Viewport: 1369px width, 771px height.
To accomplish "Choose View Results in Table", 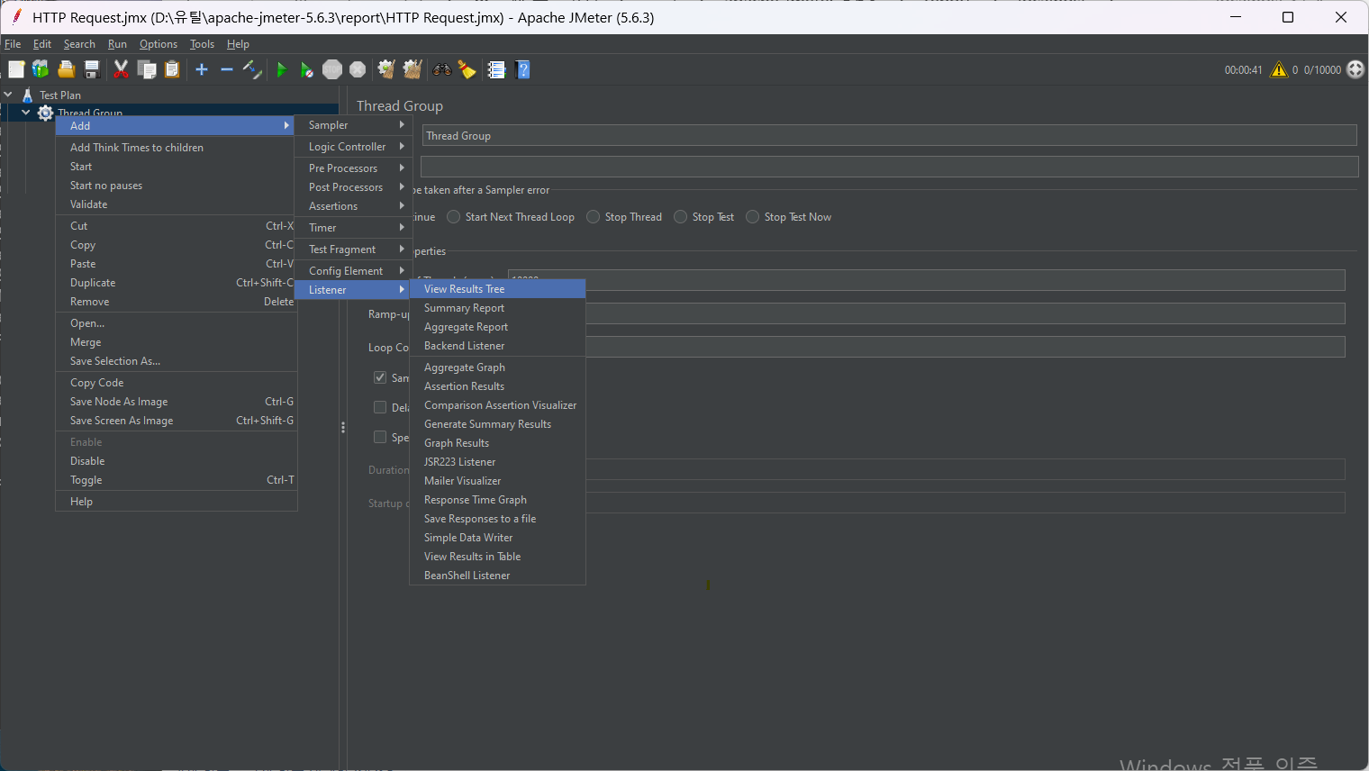I will [497, 557].
